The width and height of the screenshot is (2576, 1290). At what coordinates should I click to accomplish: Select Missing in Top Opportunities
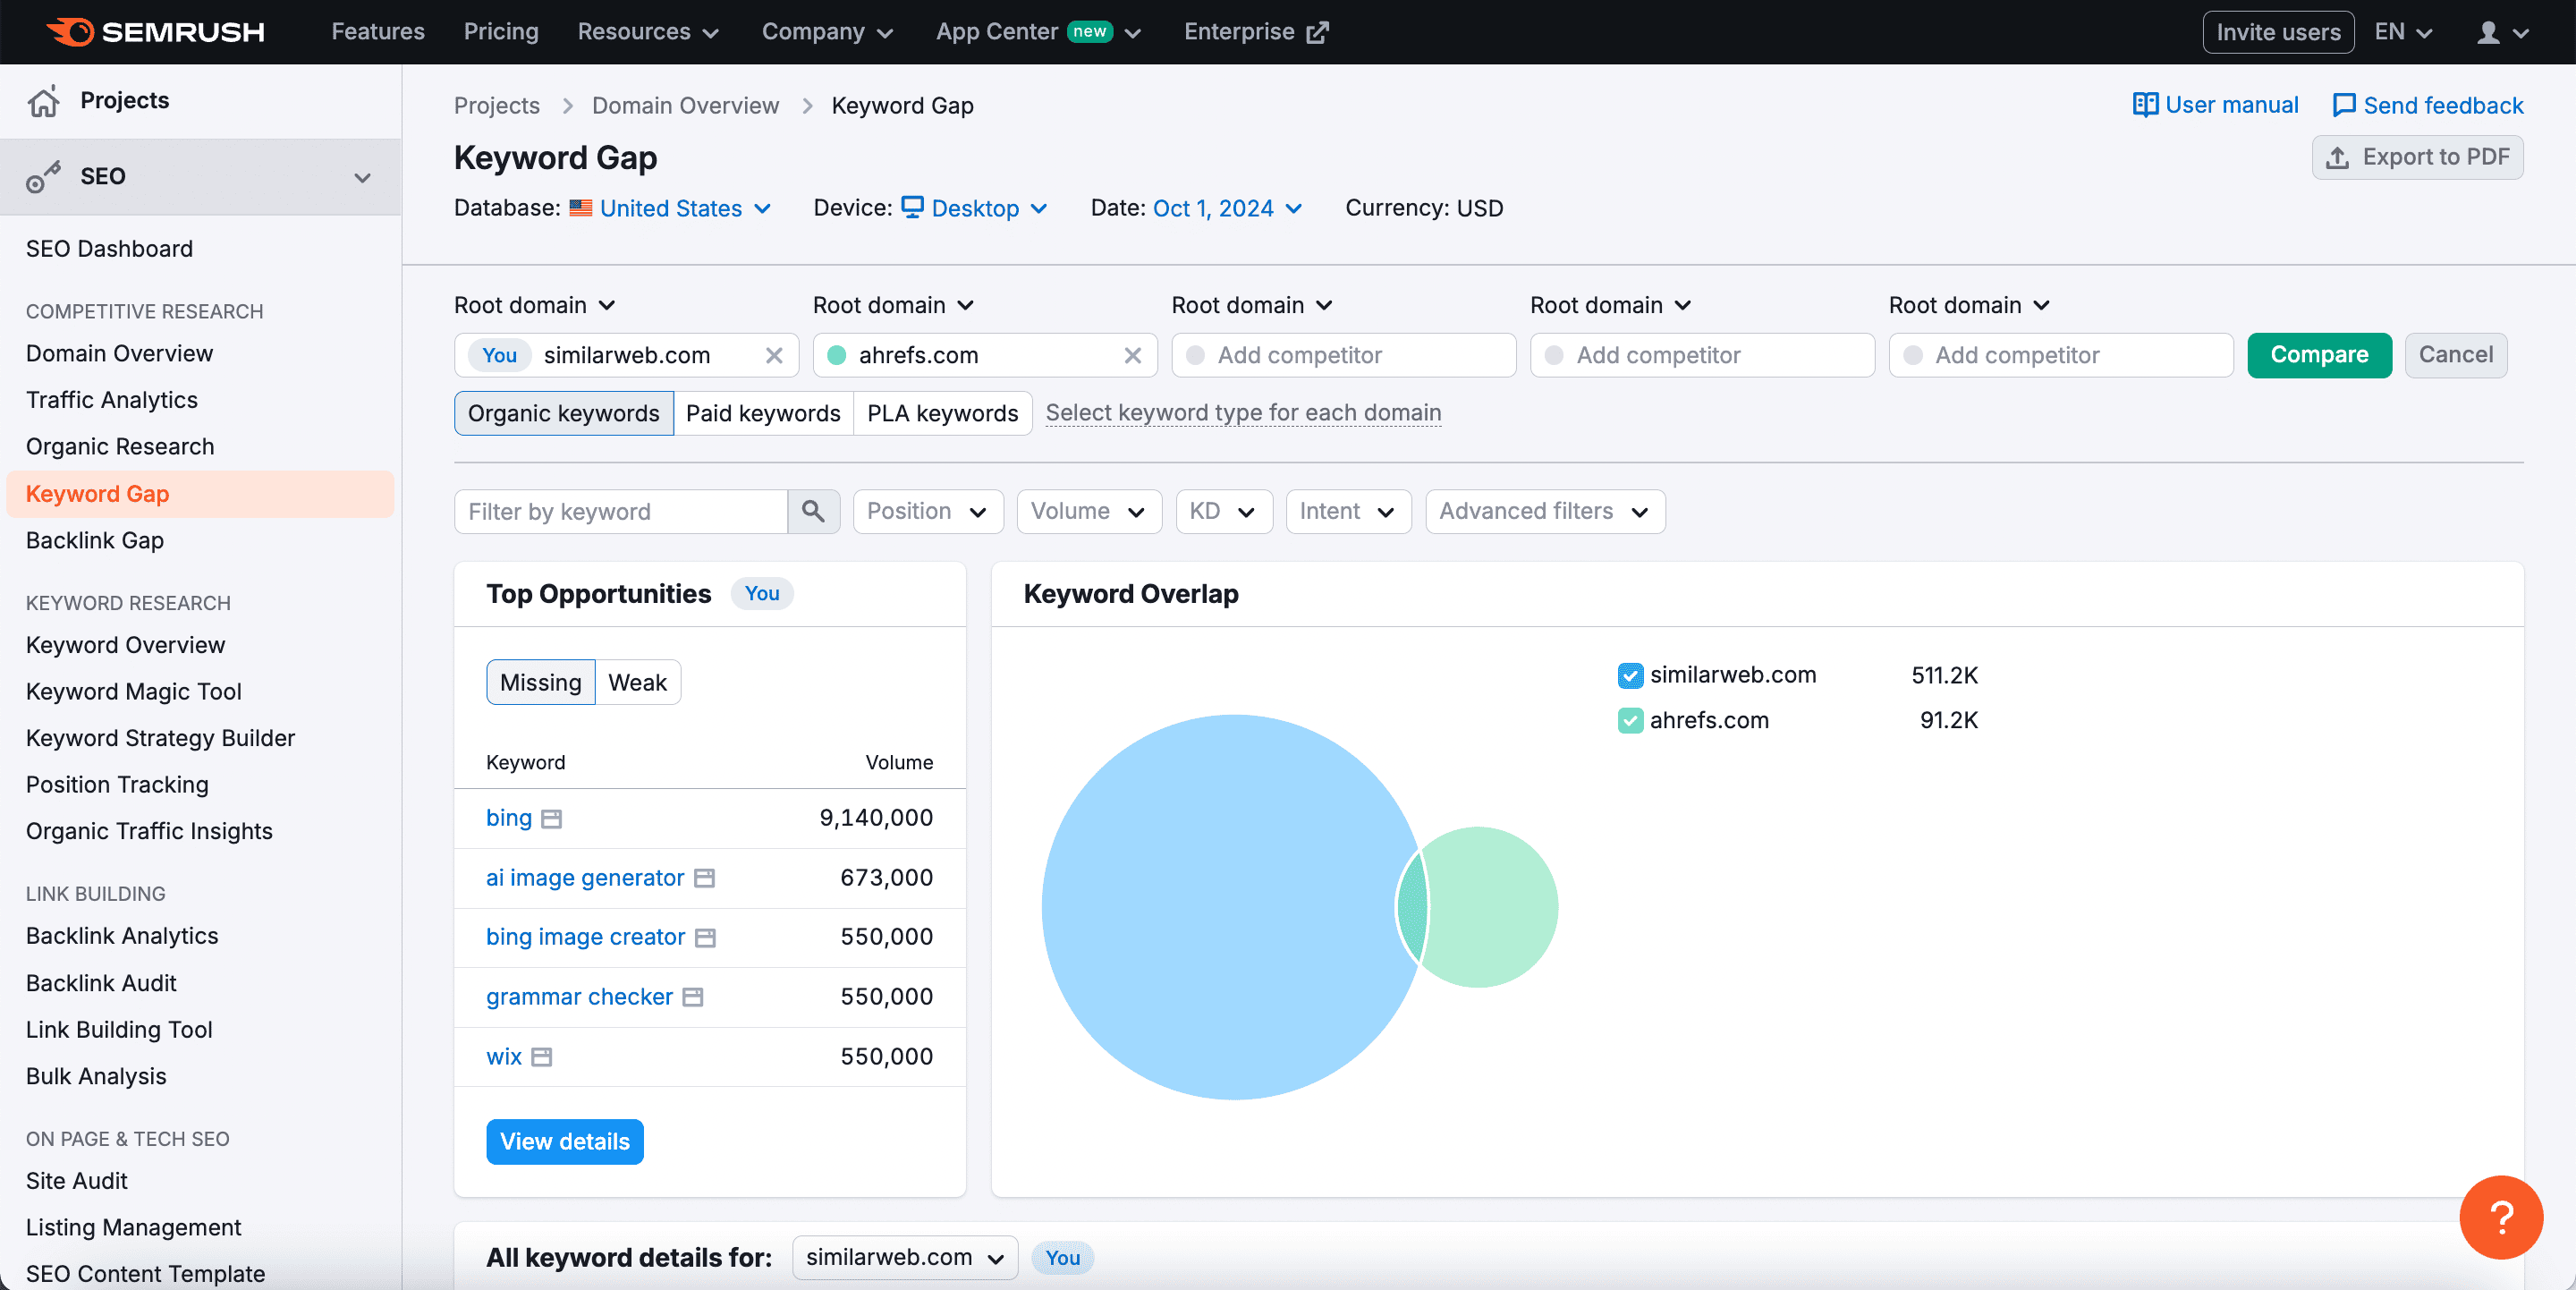point(540,682)
